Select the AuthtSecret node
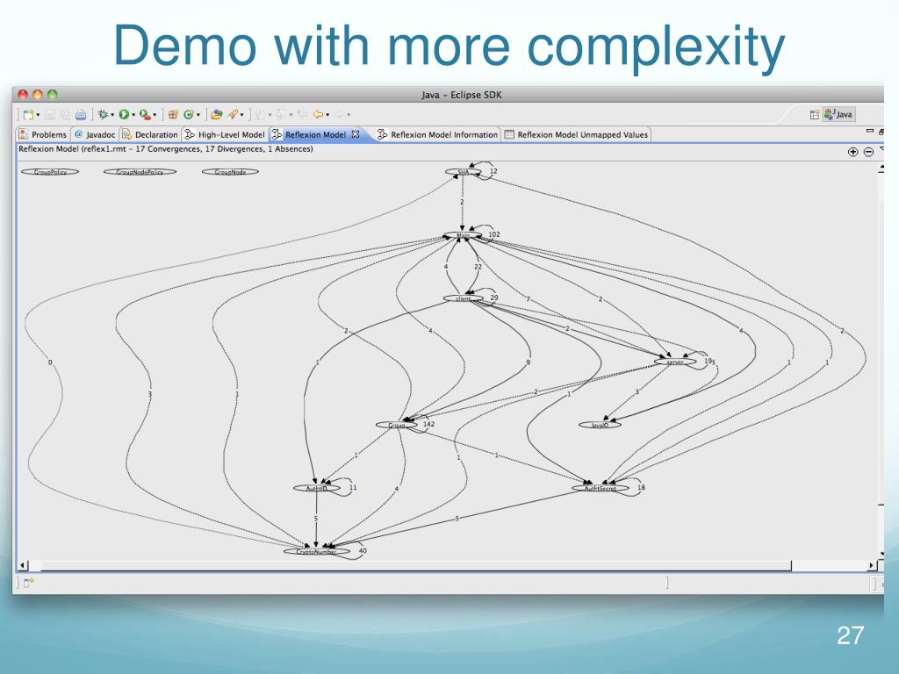 pos(601,488)
